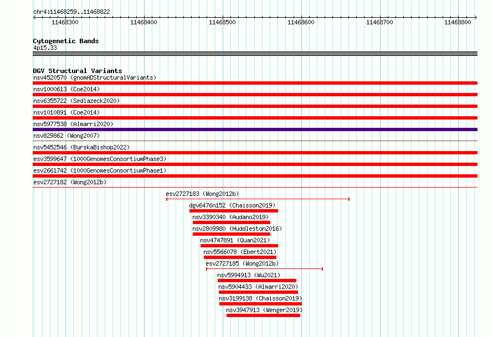Select the nsv829862 thin brown line
Viewport: 493px width, 337px height.
click(255, 141)
